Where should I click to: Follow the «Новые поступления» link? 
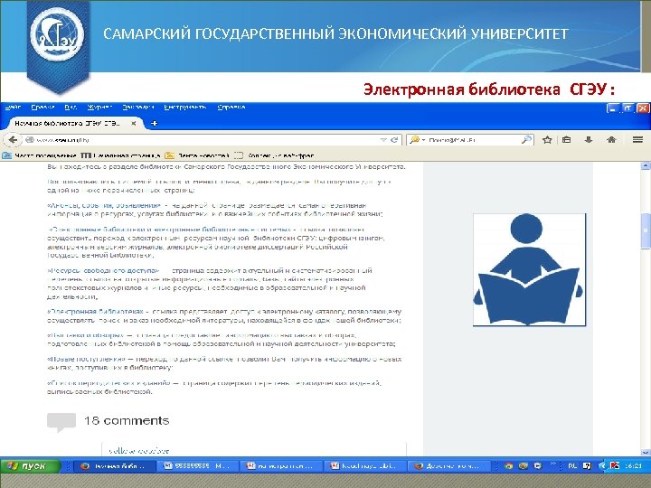coord(87,359)
